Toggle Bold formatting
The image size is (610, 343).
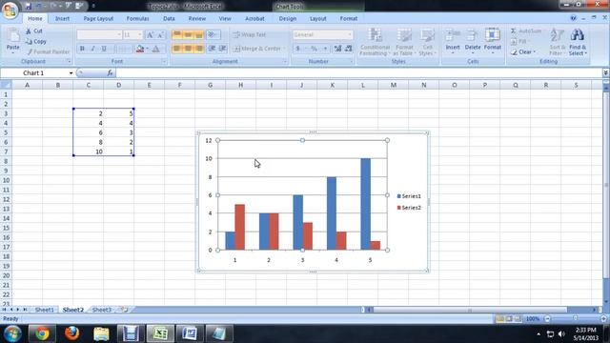[82, 49]
